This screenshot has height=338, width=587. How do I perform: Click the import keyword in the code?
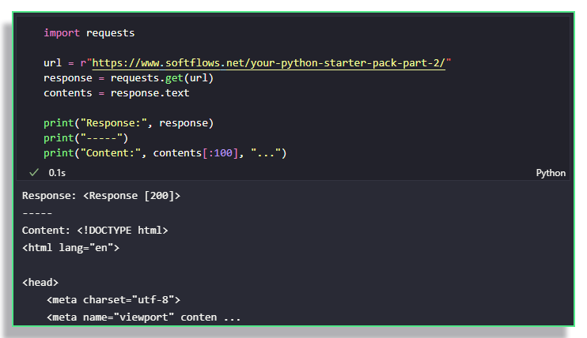[x=60, y=33]
